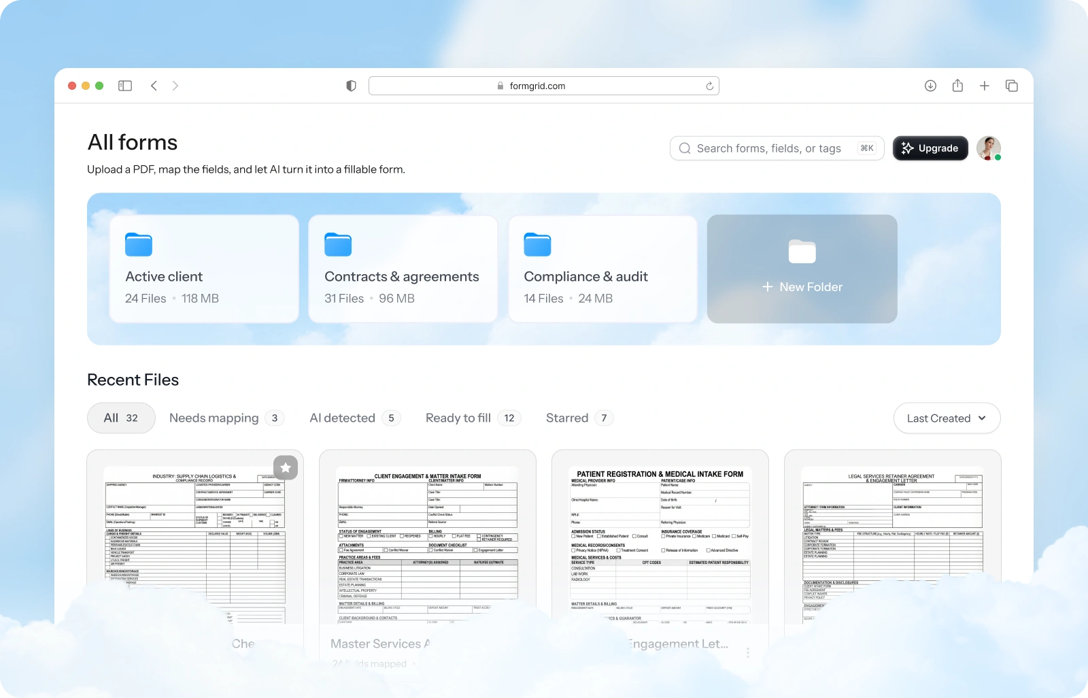1088x698 pixels.
Task: Open the privacy shield icon
Action: point(351,86)
